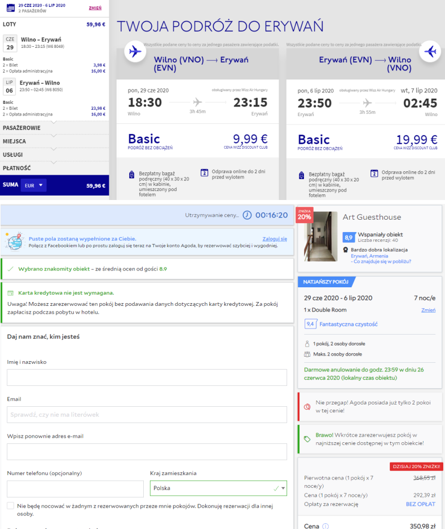Image resolution: width=445 pixels, height=529 pixels.
Task: Click the Zaloguj się link
Action: pyautogui.click(x=275, y=239)
